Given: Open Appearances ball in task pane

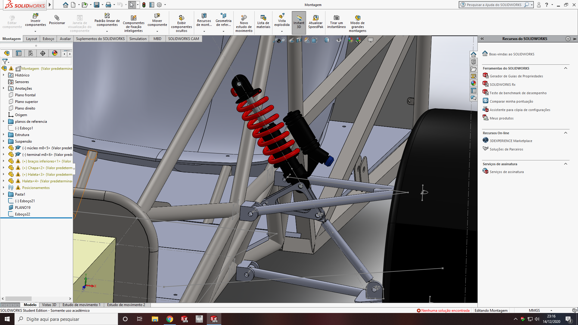Looking at the screenshot, I should (x=474, y=83).
